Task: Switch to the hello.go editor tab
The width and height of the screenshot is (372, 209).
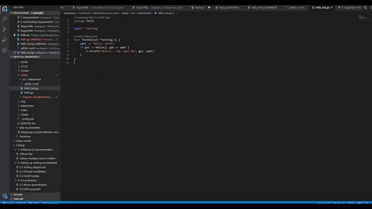Action: 199,8
